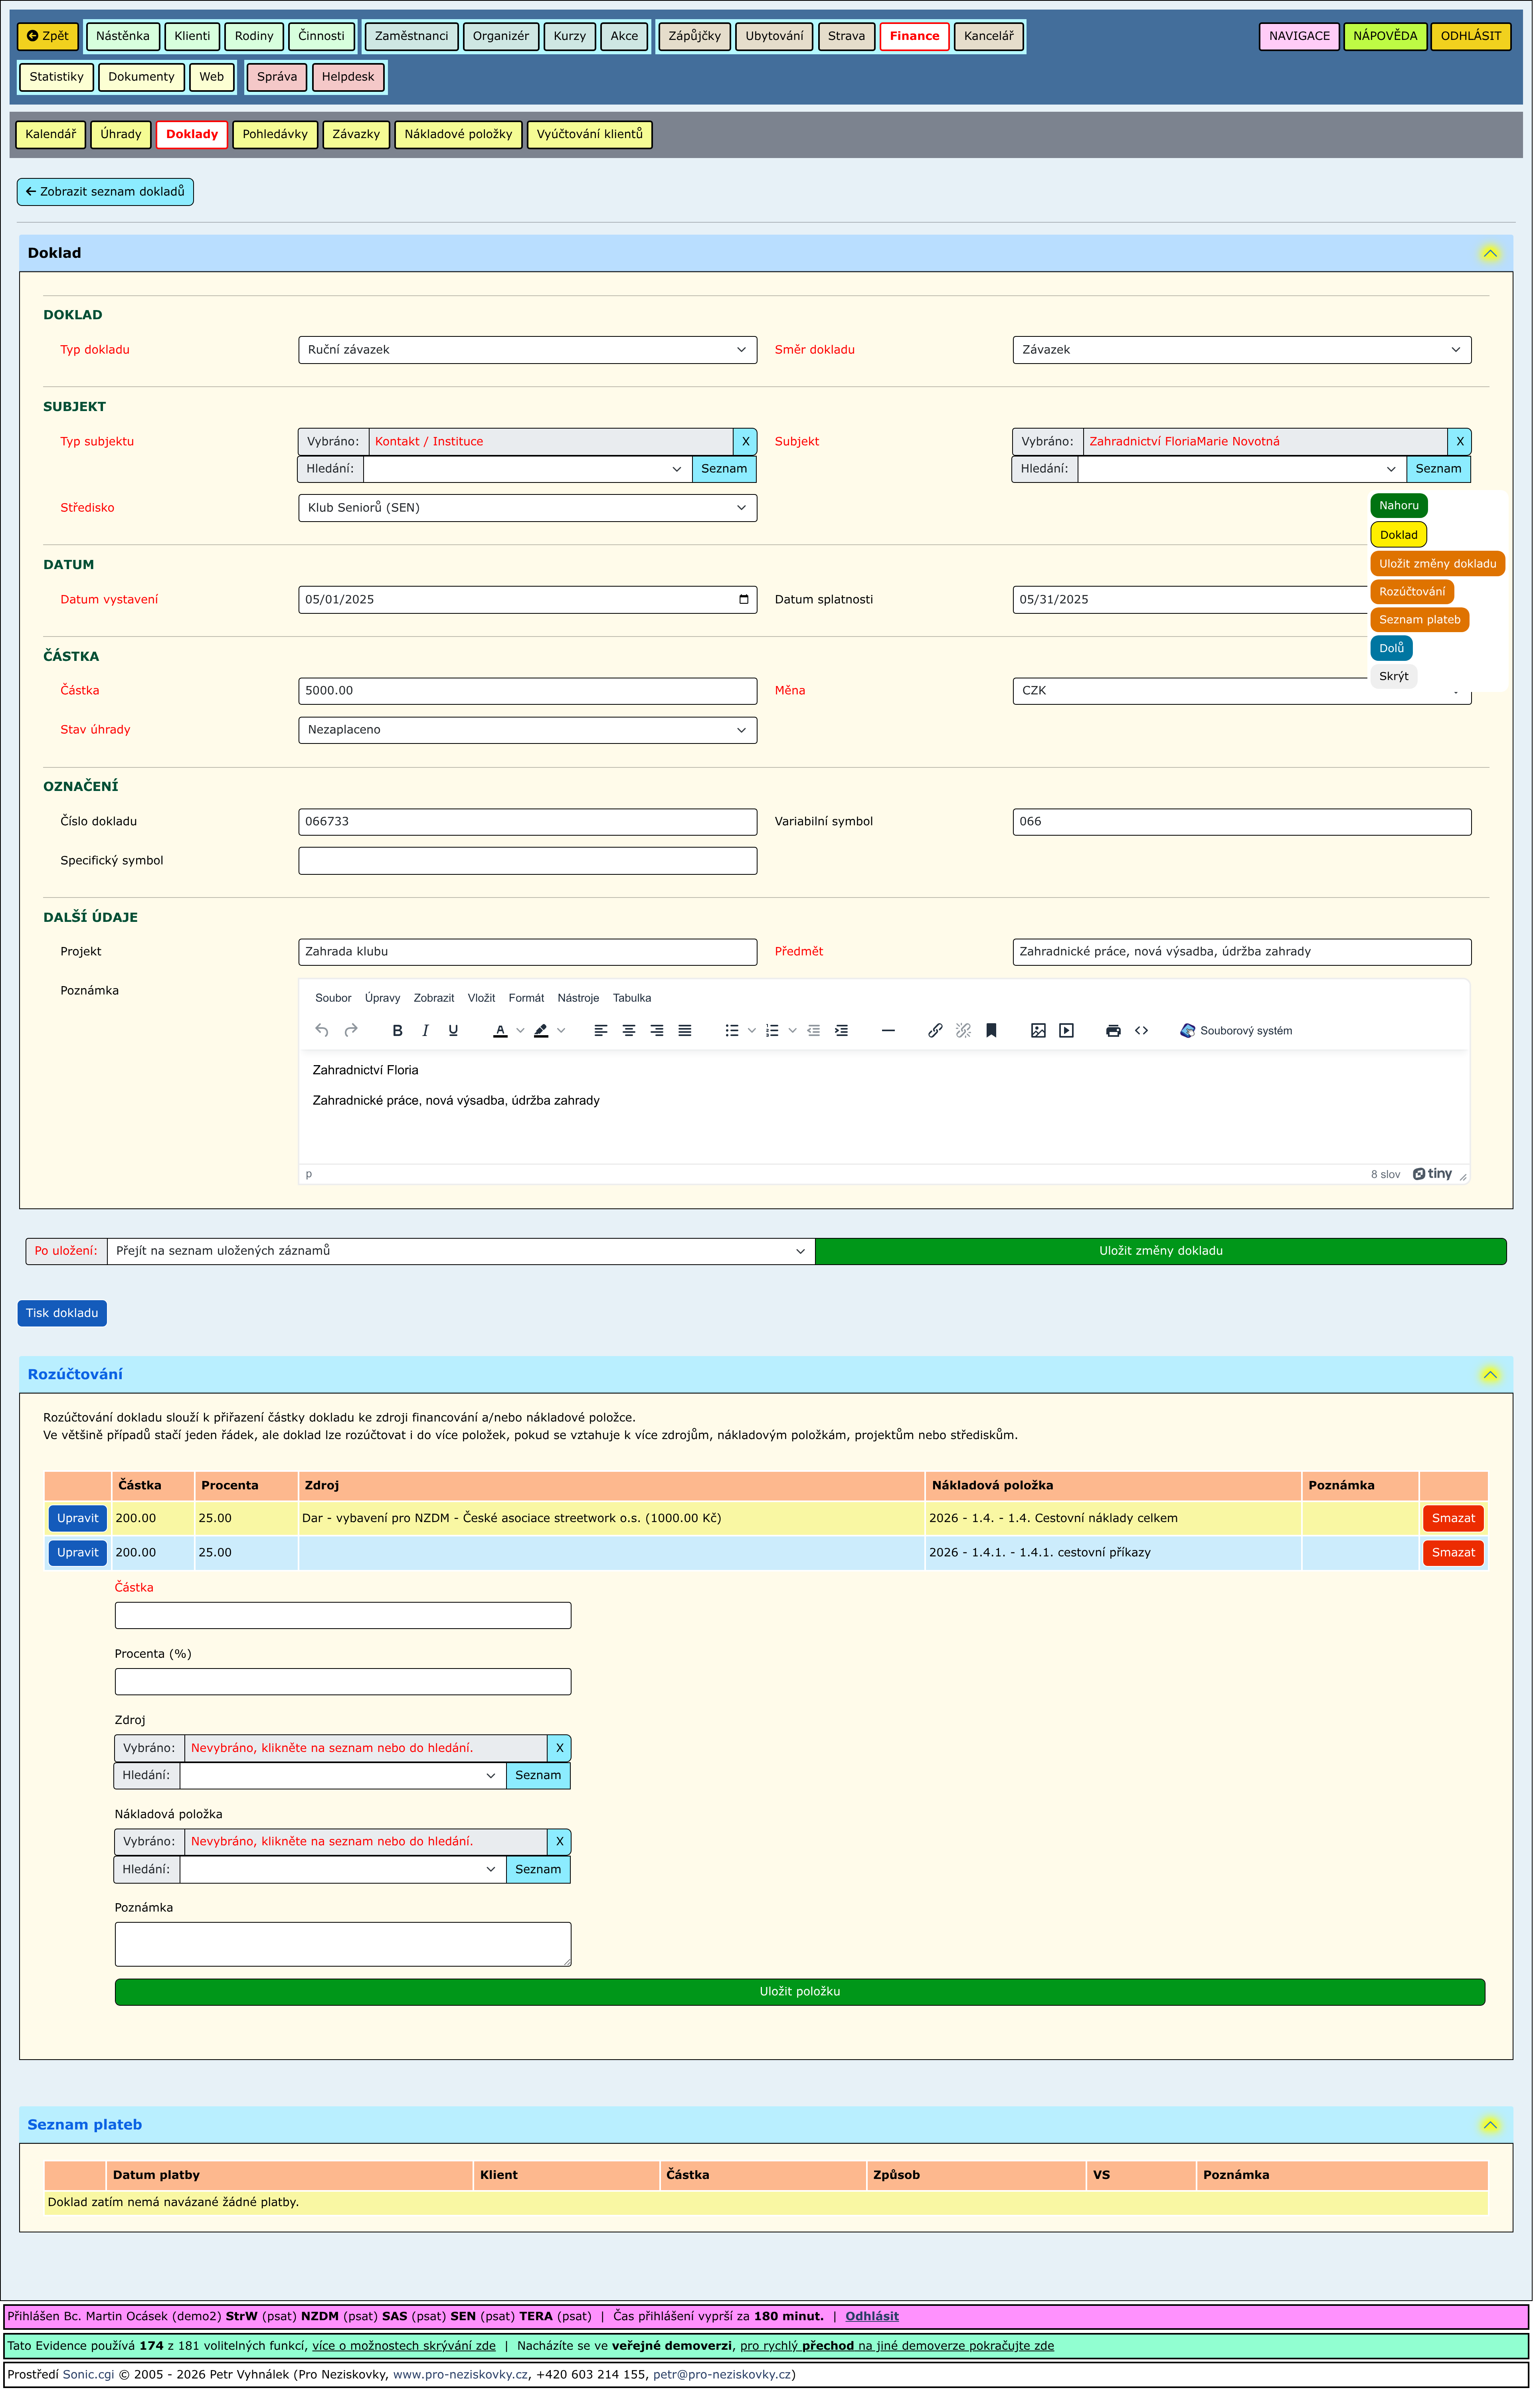Insert a horizontal line in the note
This screenshot has width=1535, height=2408.
[888, 1031]
